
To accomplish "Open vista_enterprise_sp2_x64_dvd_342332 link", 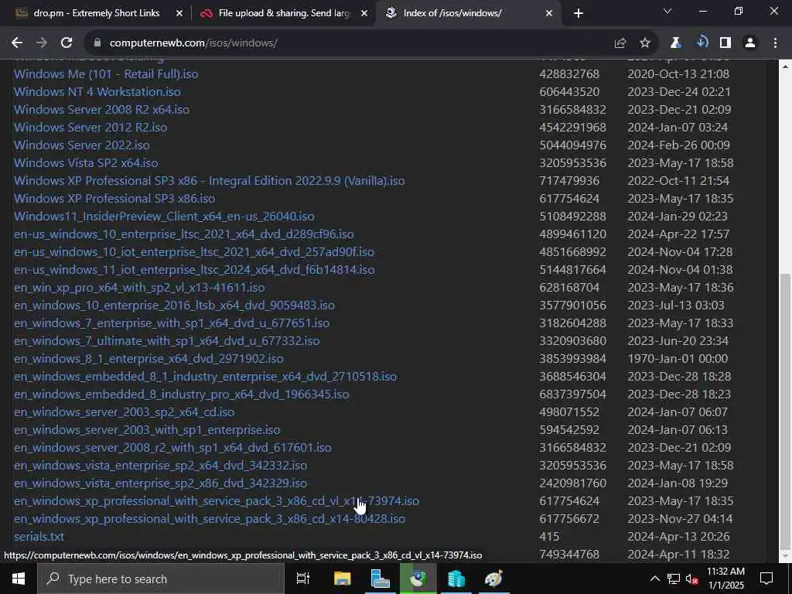I will click(x=161, y=466).
